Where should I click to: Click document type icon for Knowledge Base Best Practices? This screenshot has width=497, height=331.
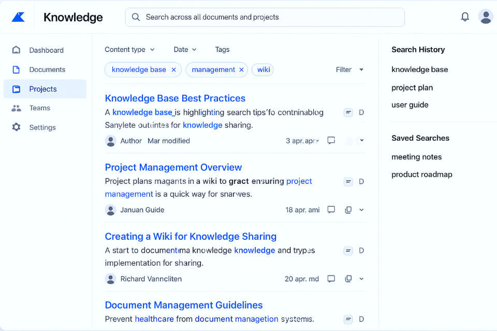(348, 112)
